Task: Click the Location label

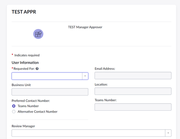Action: [101, 85]
